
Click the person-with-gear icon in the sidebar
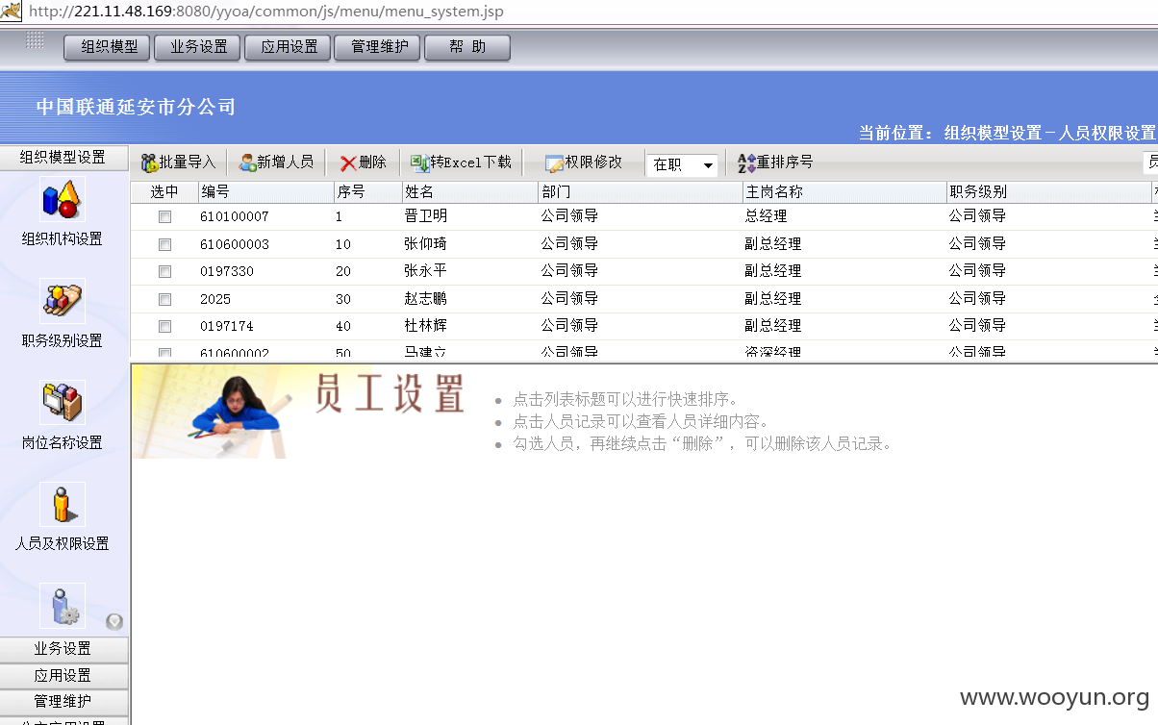[63, 606]
